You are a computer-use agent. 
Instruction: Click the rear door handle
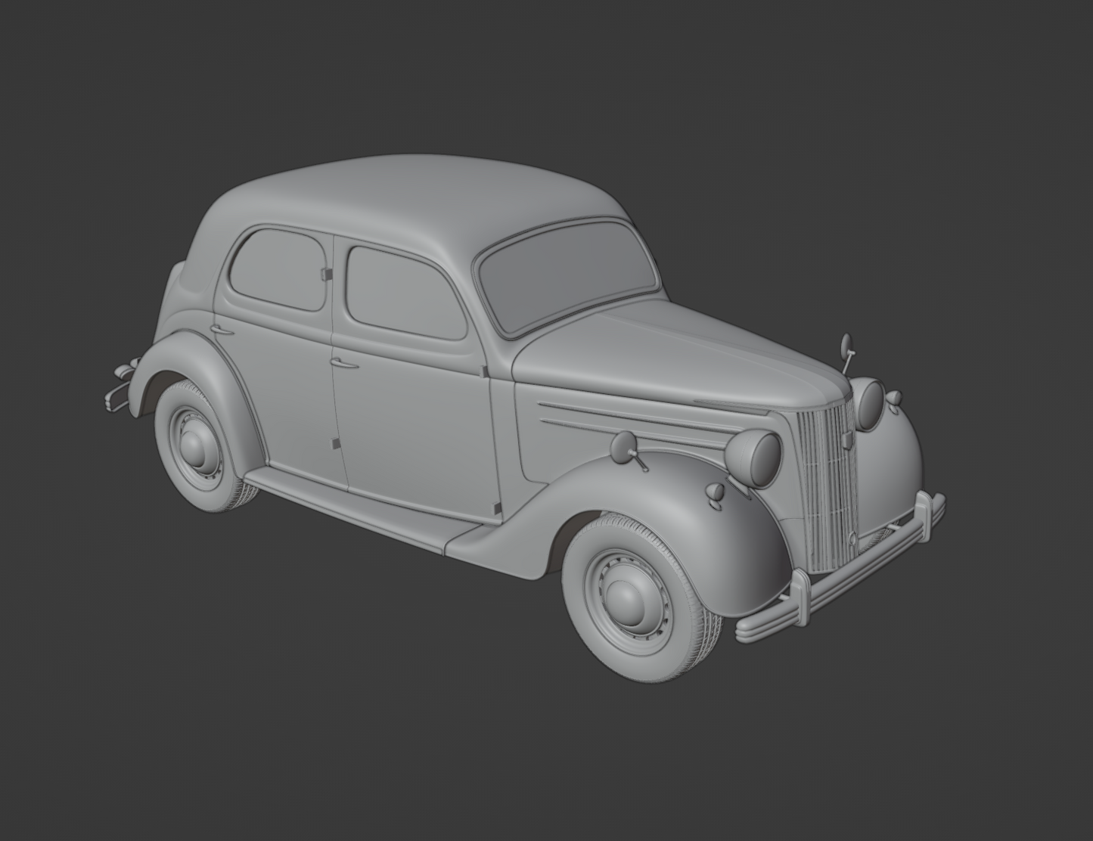(x=222, y=330)
